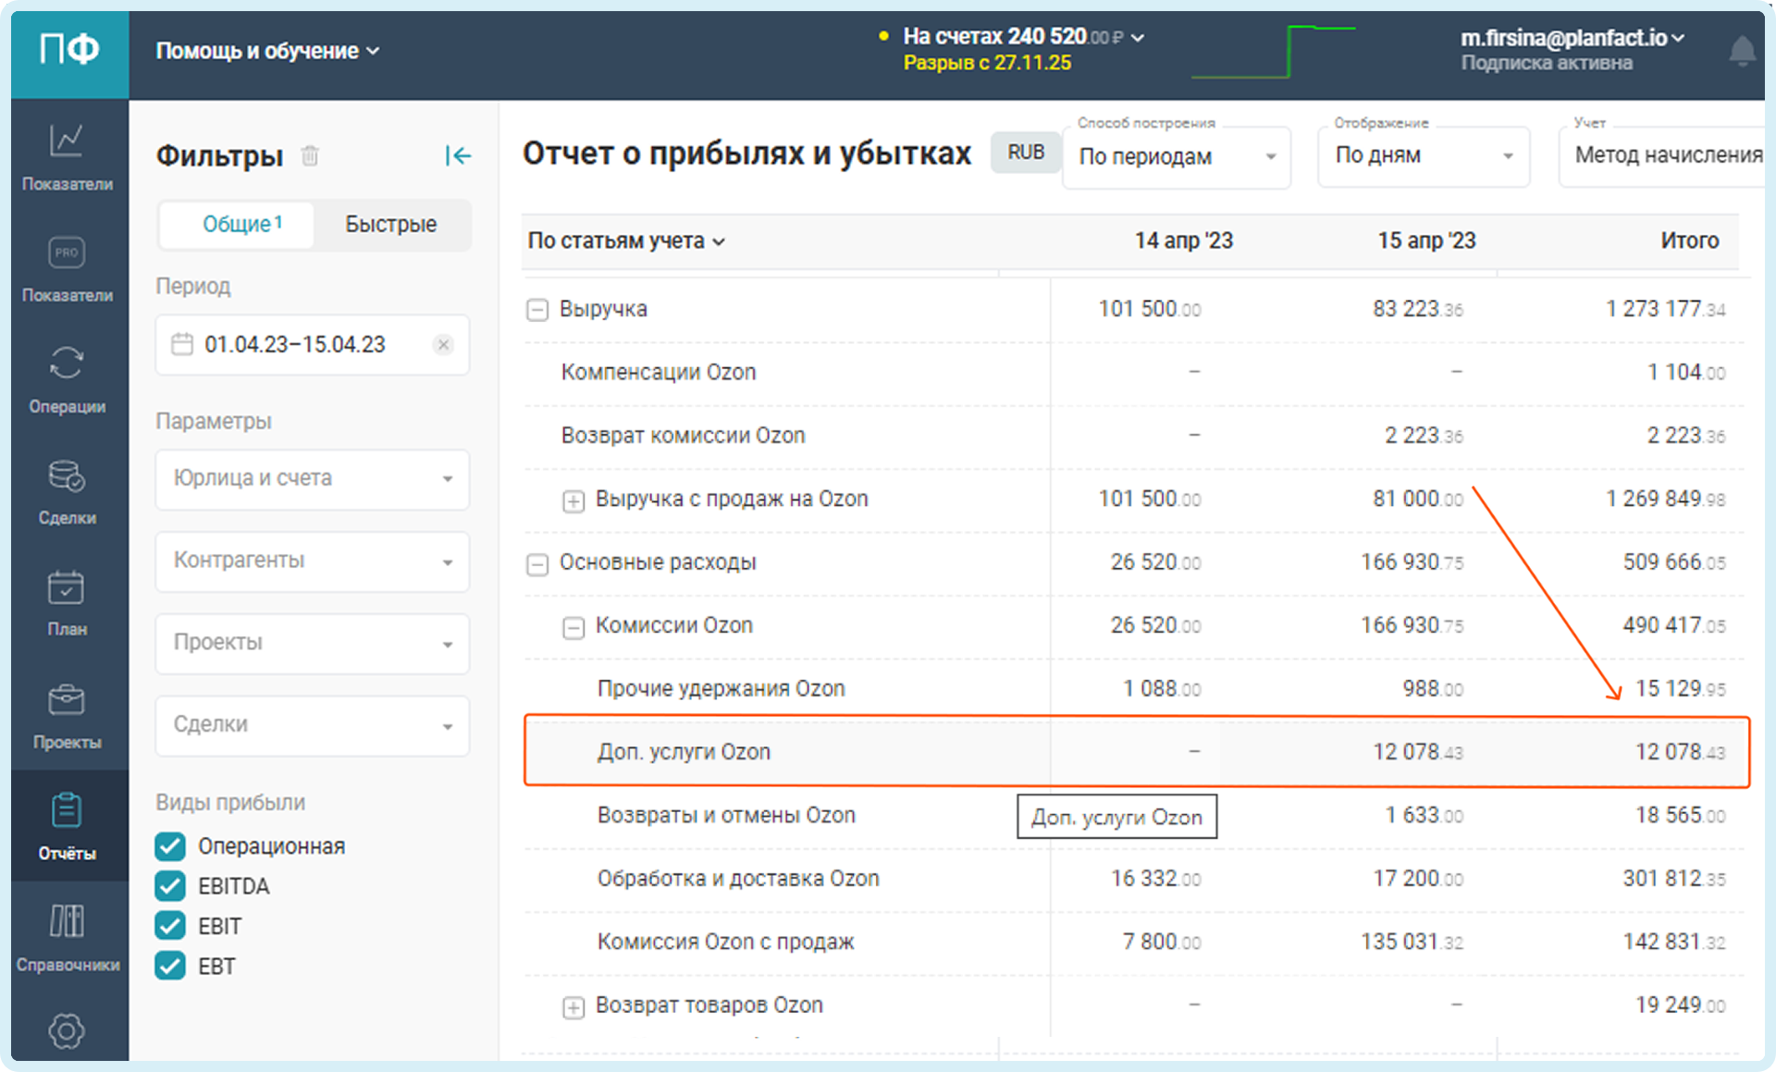
Task: Click the RUB currency button
Action: [x=1025, y=153]
